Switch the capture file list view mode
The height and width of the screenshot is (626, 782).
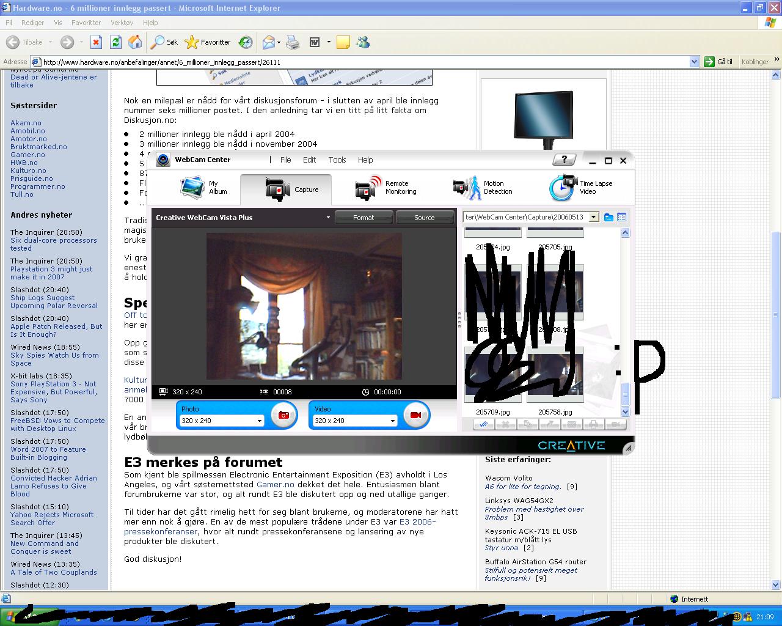pos(621,217)
